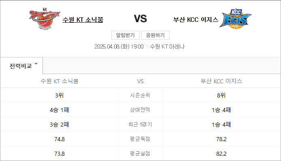The height and width of the screenshot is (161, 281).
Task: Click KCC's 82.2 average points allowed
Action: pos(221,154)
